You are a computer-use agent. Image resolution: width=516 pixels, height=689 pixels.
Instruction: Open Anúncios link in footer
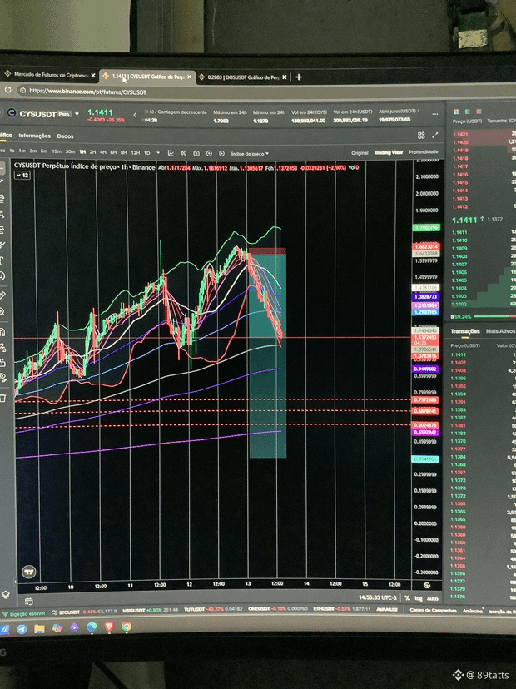click(473, 611)
